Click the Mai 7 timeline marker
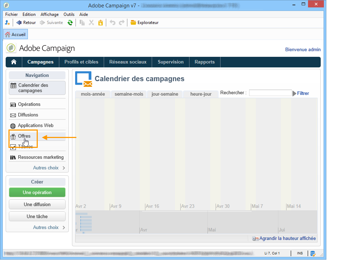This screenshot has height=271, width=338. coord(257,206)
